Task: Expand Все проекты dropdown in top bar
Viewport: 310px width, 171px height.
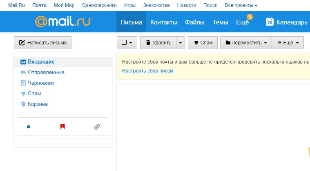Action: (241, 5)
